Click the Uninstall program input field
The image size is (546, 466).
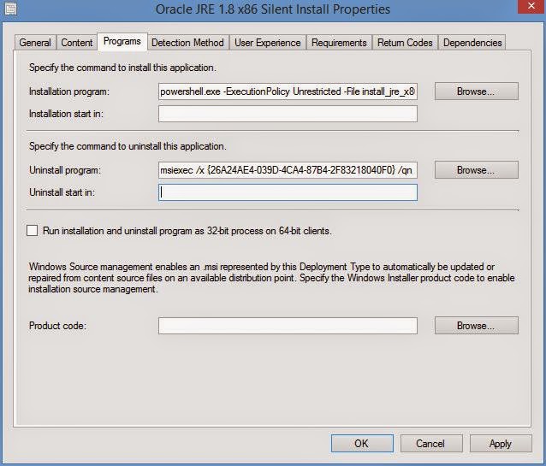[x=288, y=170]
